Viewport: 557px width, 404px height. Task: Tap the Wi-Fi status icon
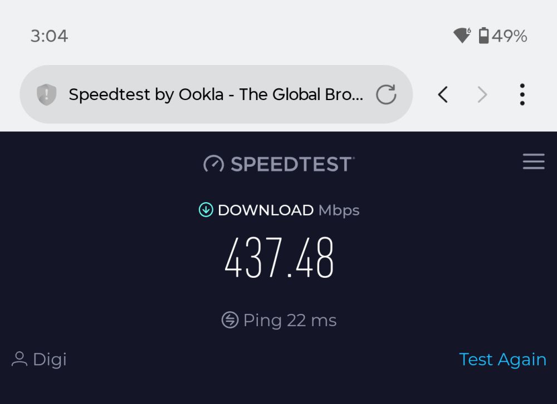[462, 36]
